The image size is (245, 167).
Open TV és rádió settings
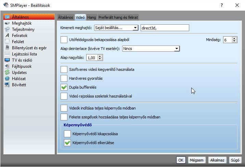coord(29,60)
